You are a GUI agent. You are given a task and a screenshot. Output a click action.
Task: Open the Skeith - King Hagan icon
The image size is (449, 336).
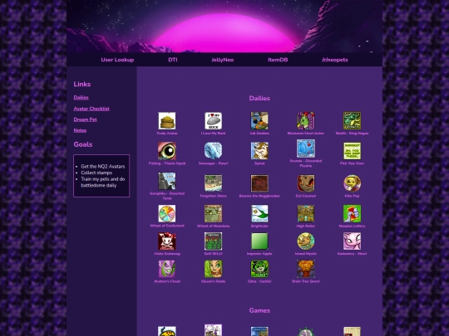pos(352,120)
